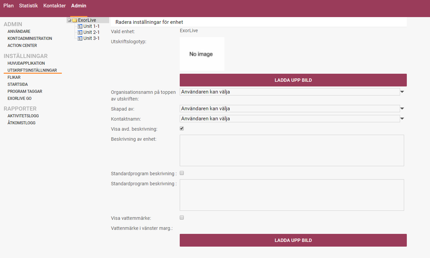Enable Visa vattenmärke checkbox

pos(182,217)
